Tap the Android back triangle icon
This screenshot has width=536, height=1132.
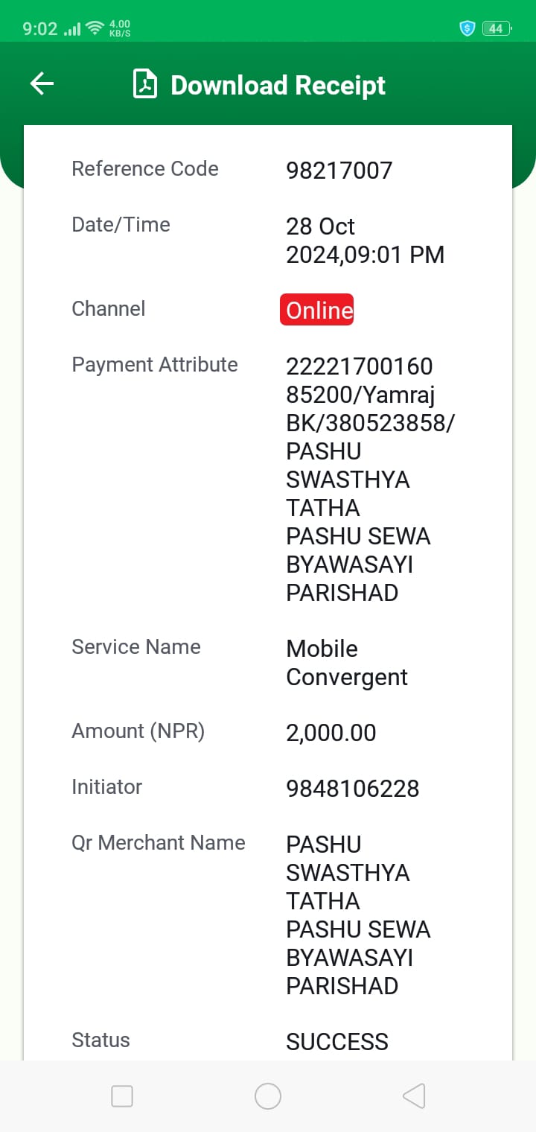pyautogui.click(x=414, y=1096)
